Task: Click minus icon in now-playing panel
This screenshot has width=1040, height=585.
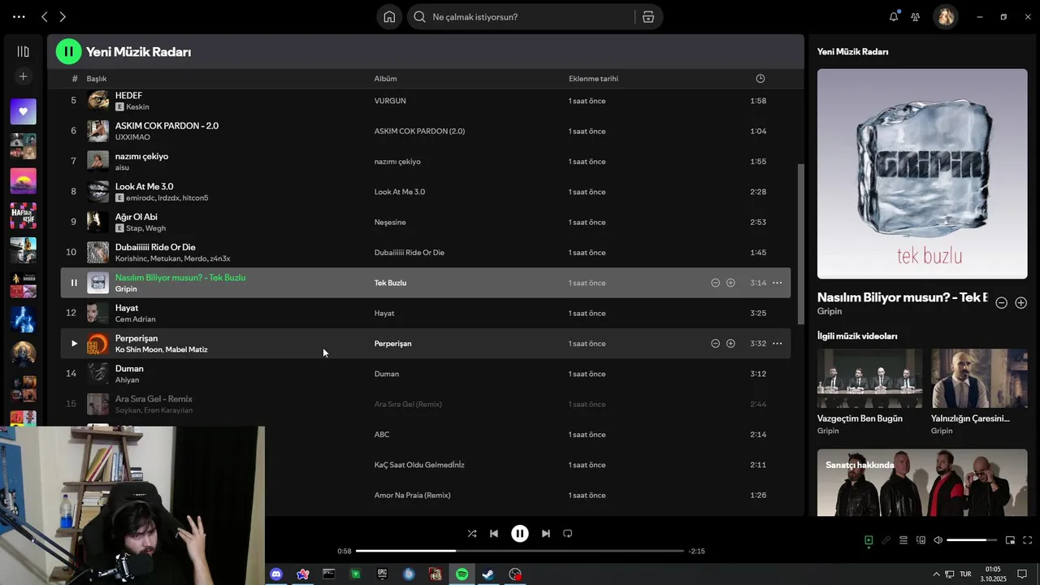Action: 1002,303
